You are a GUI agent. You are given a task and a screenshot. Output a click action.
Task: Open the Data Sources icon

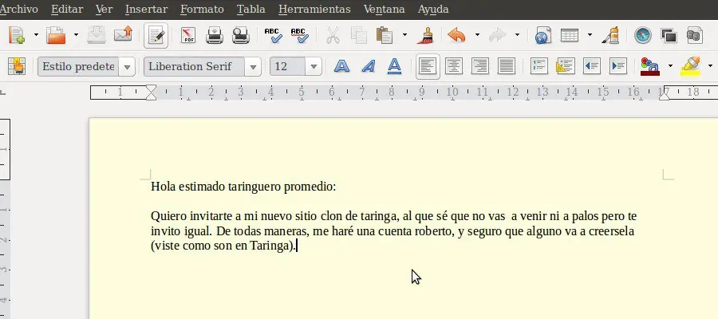pos(695,35)
